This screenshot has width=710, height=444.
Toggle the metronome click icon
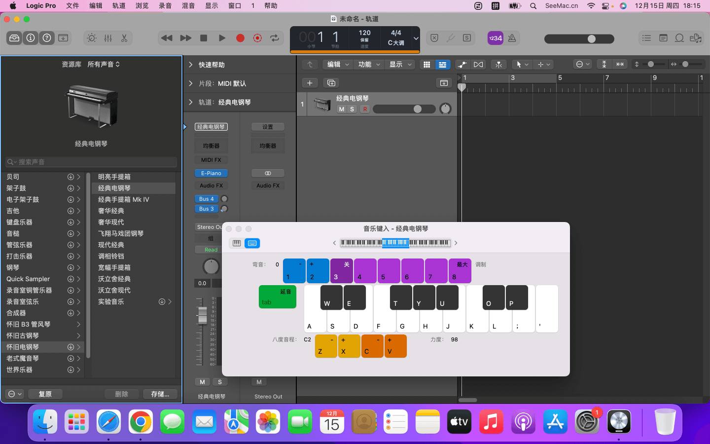click(512, 38)
